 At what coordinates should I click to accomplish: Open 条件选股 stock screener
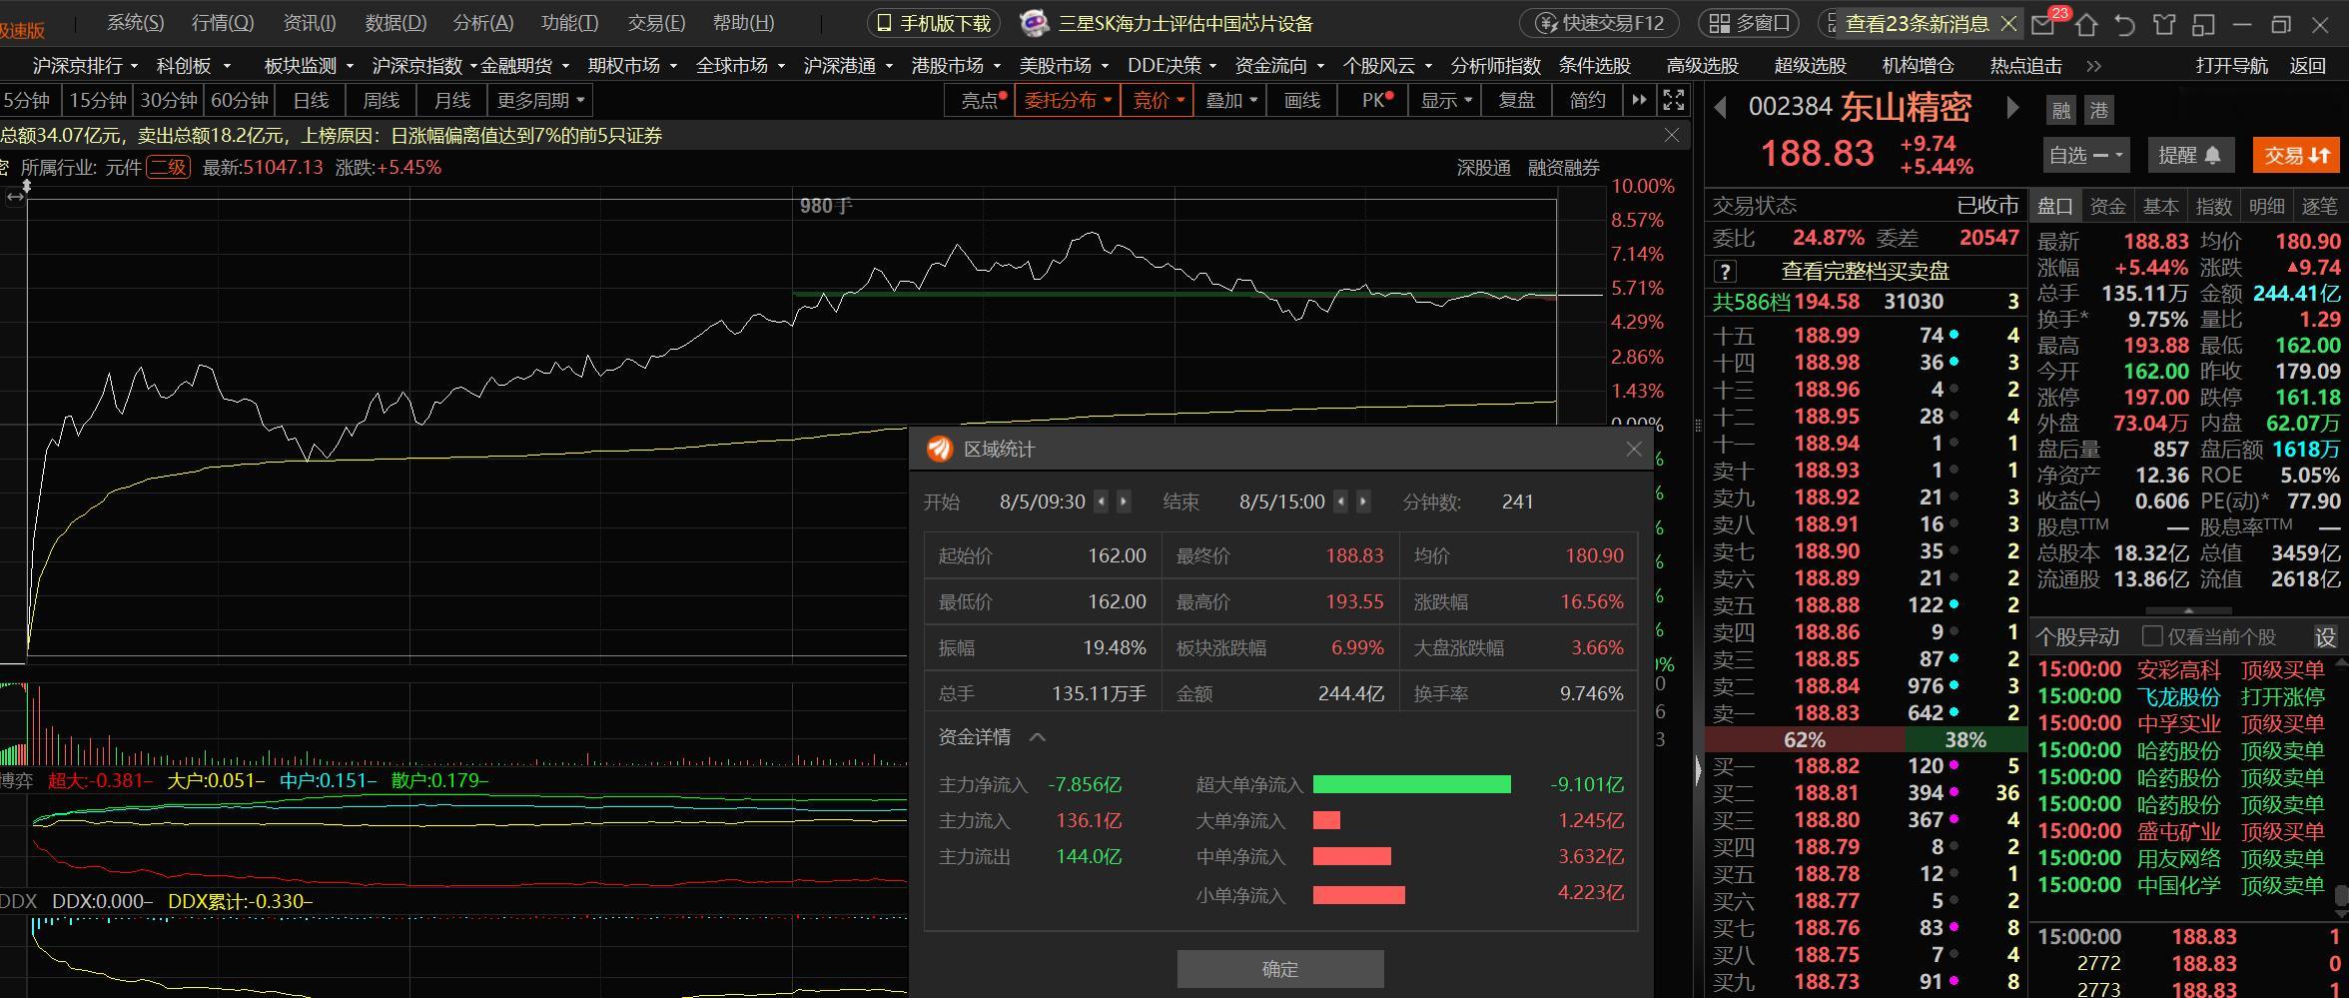pyautogui.click(x=1595, y=66)
